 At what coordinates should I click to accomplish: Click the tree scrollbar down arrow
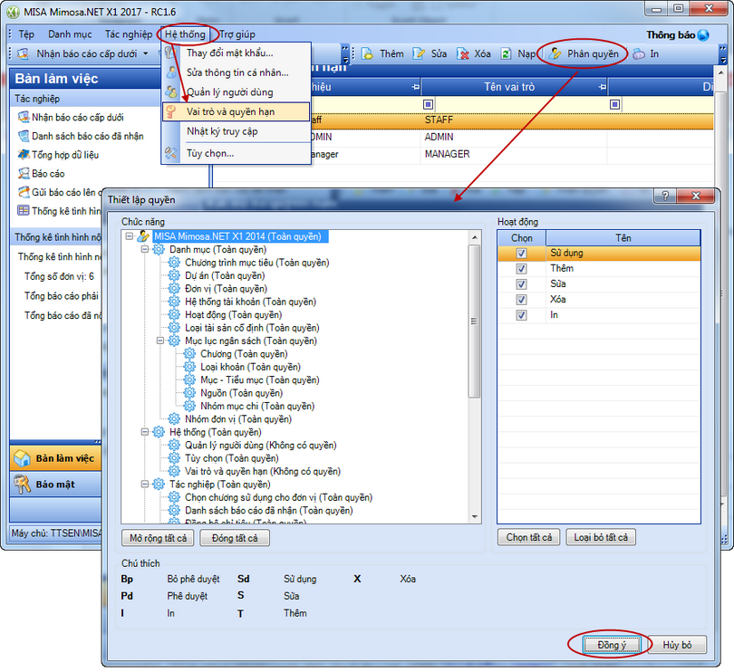pos(474,516)
